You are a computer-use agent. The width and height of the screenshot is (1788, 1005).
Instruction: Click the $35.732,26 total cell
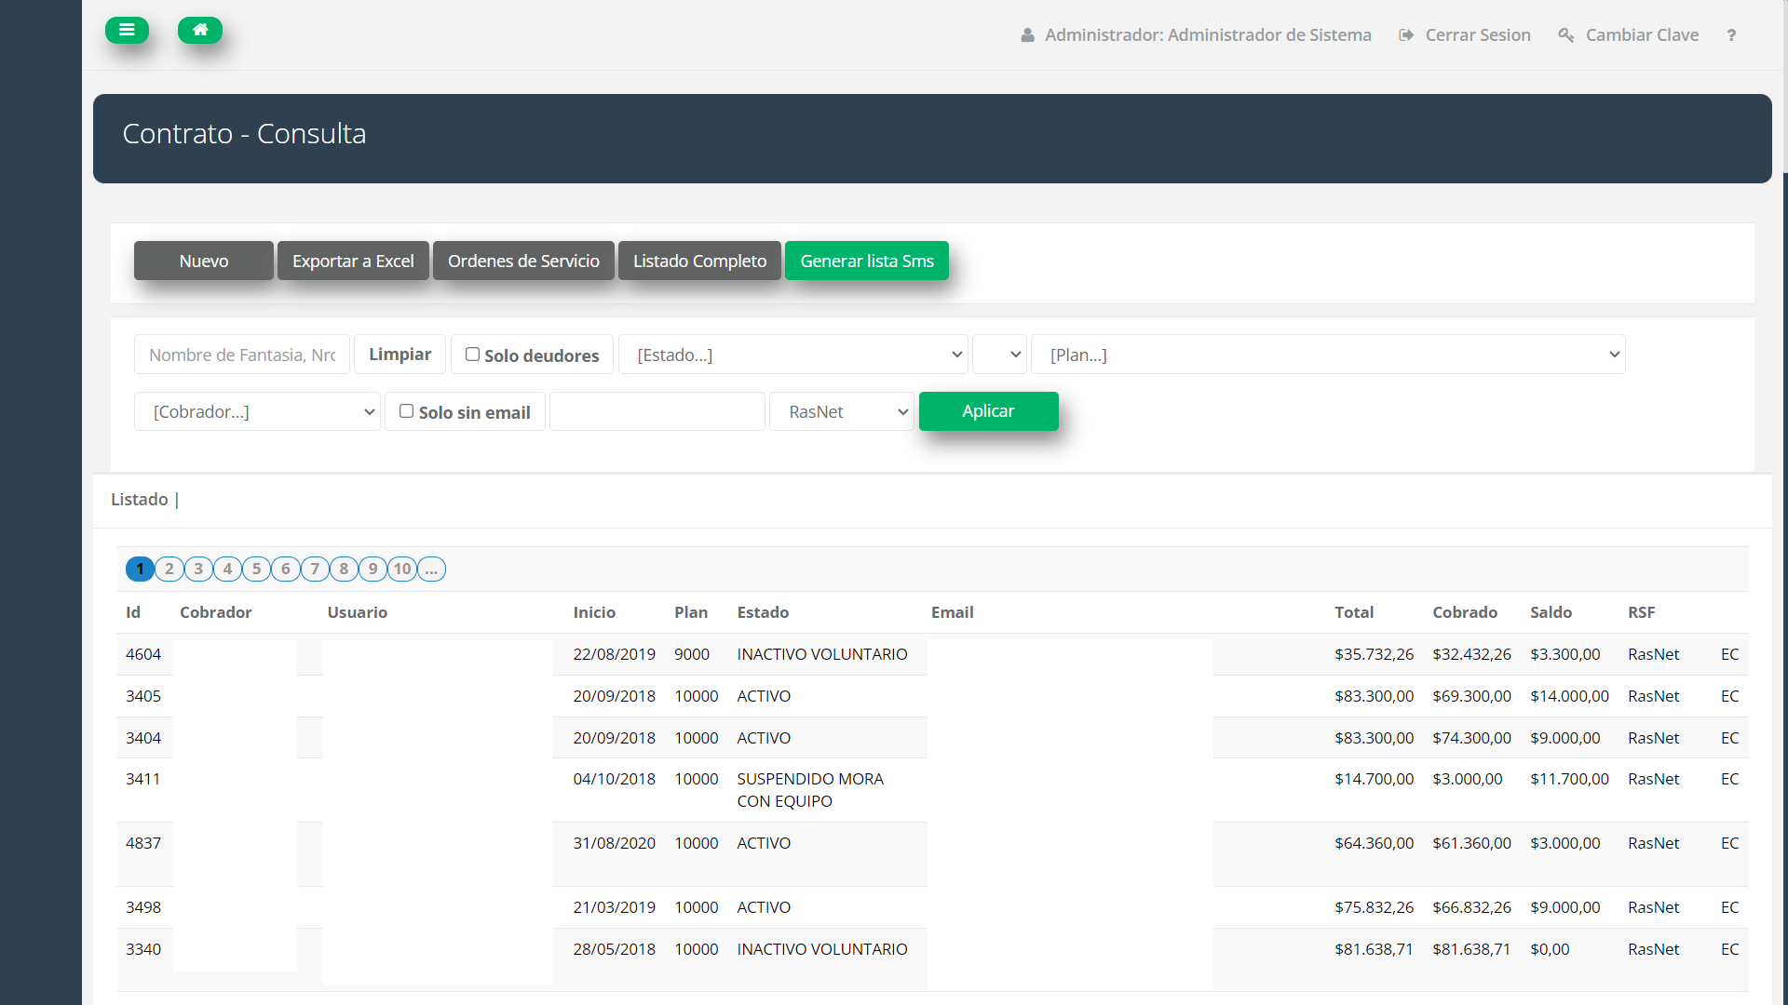click(x=1375, y=654)
